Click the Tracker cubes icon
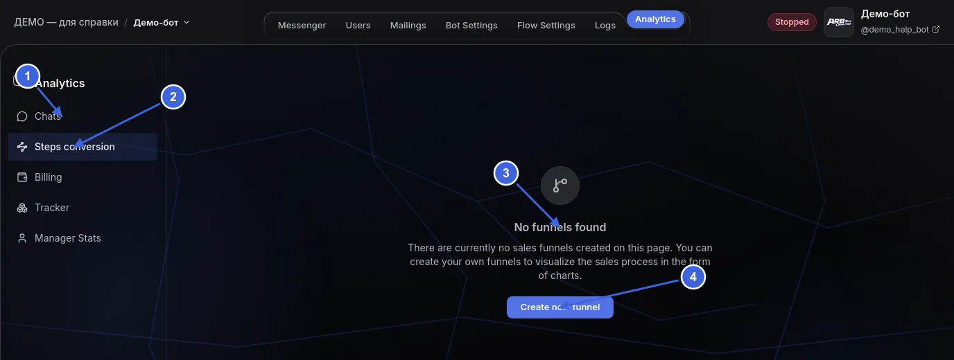This screenshot has height=360, width=954. tap(22, 208)
